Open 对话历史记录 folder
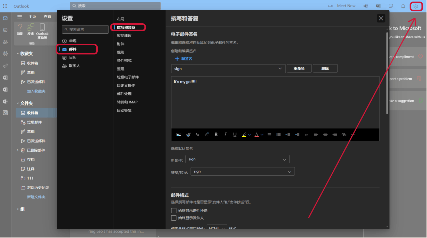 click(35, 188)
